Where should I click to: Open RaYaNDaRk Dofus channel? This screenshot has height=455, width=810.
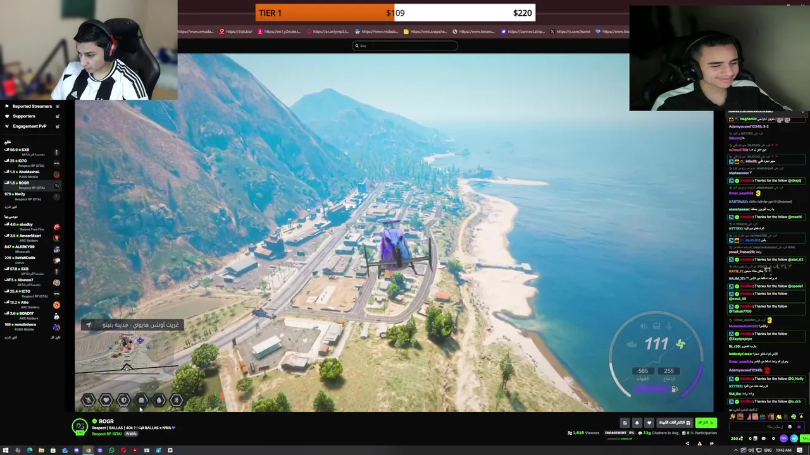(x=32, y=260)
